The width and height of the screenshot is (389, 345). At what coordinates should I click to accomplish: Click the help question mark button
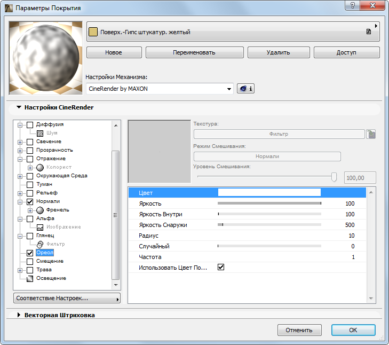tap(353, 5)
